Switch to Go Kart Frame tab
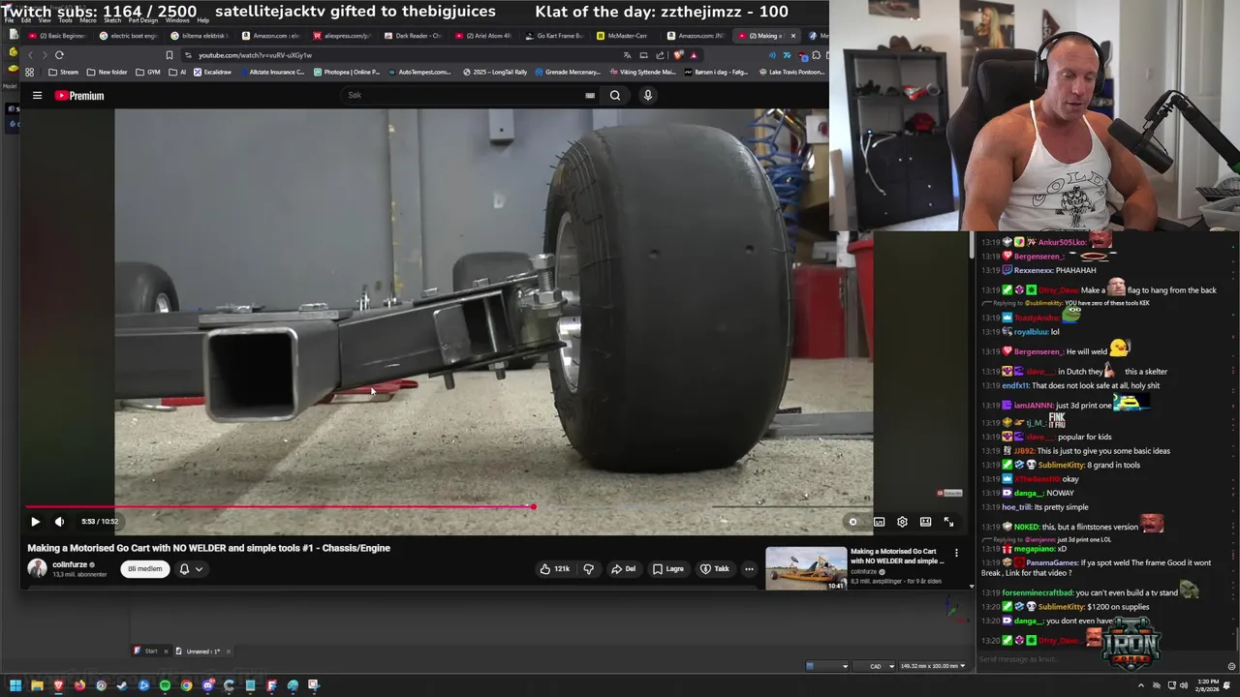Viewport: 1240px width, 697px height. (557, 36)
